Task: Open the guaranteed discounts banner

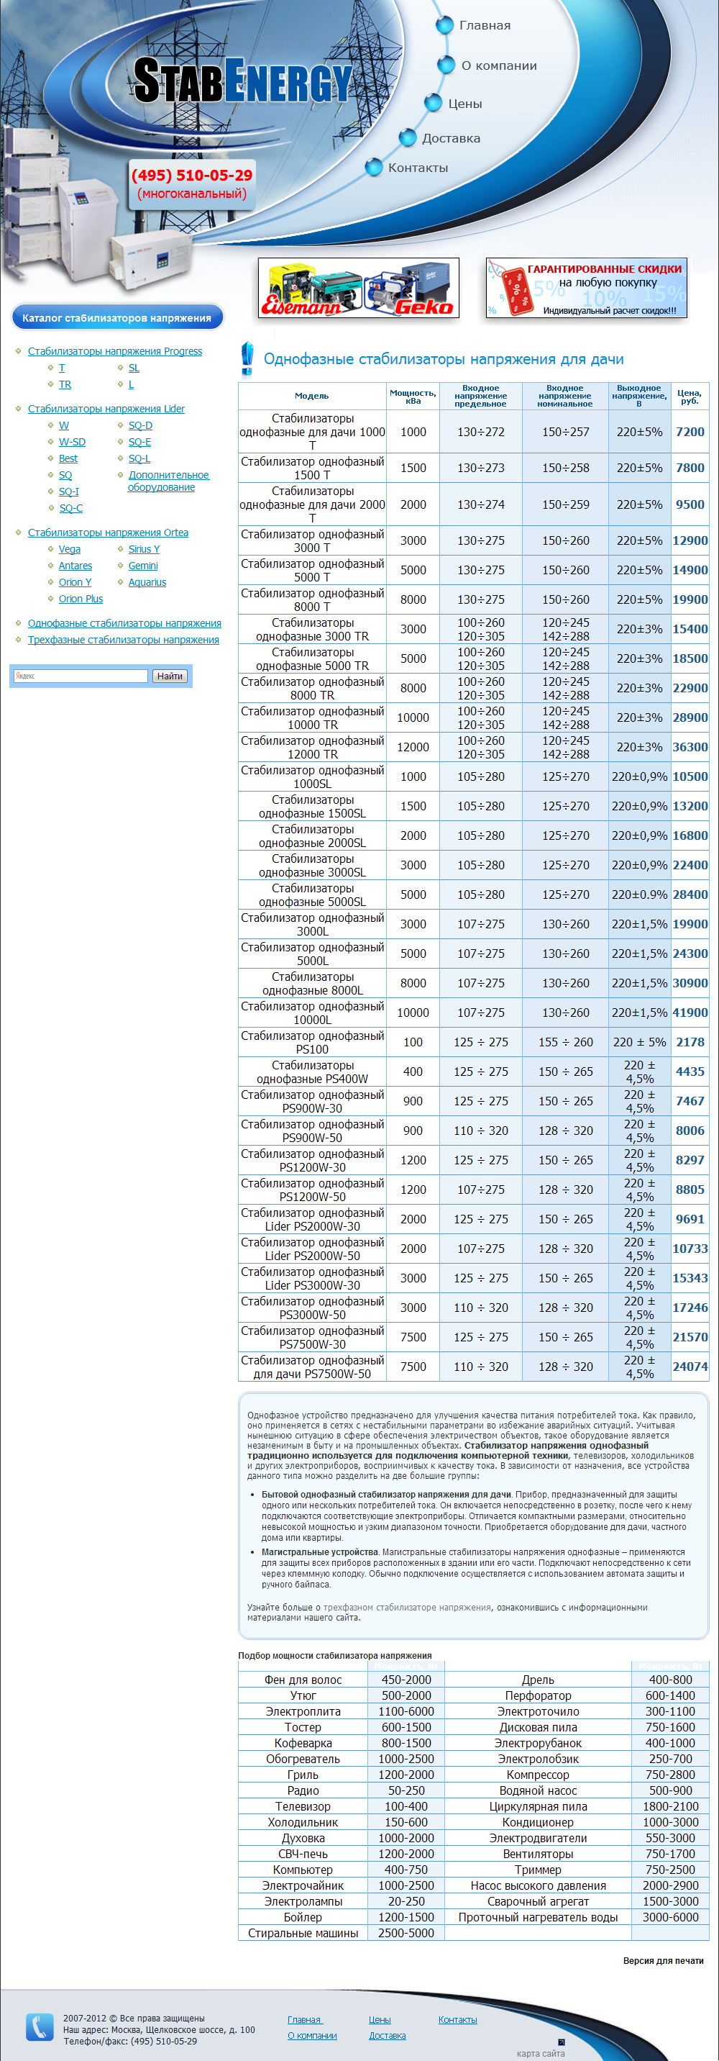Action: tap(586, 288)
